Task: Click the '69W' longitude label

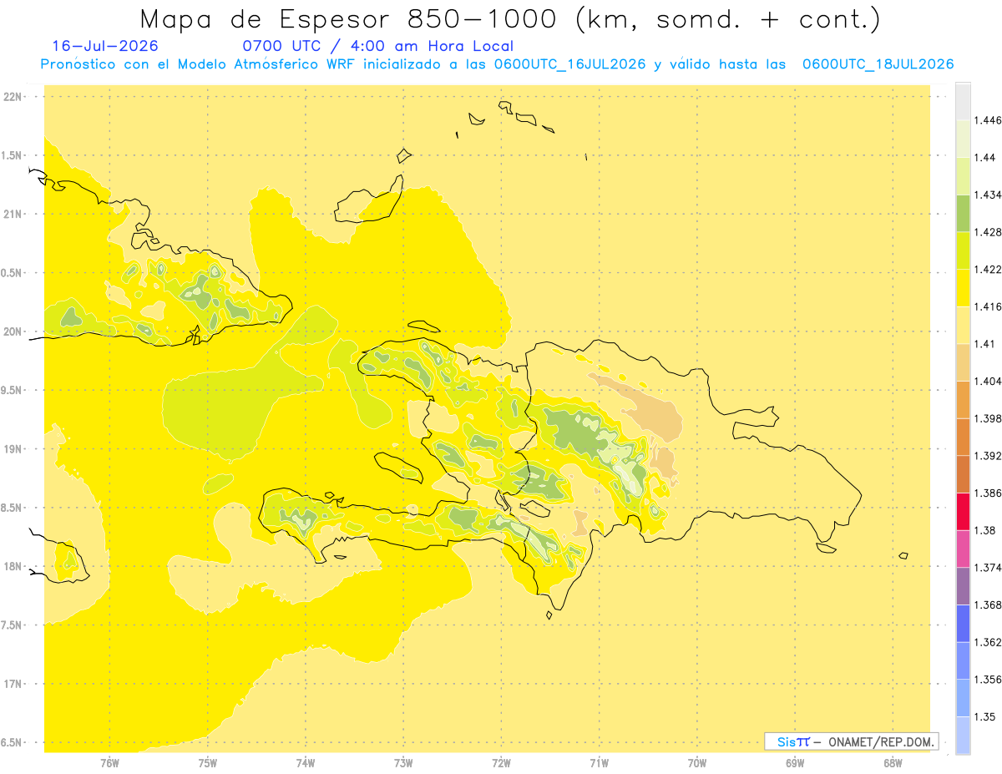Action: [795, 763]
